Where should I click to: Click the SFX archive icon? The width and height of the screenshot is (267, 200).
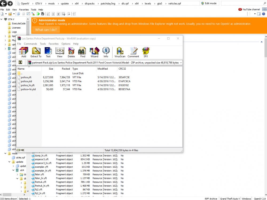[146, 52]
